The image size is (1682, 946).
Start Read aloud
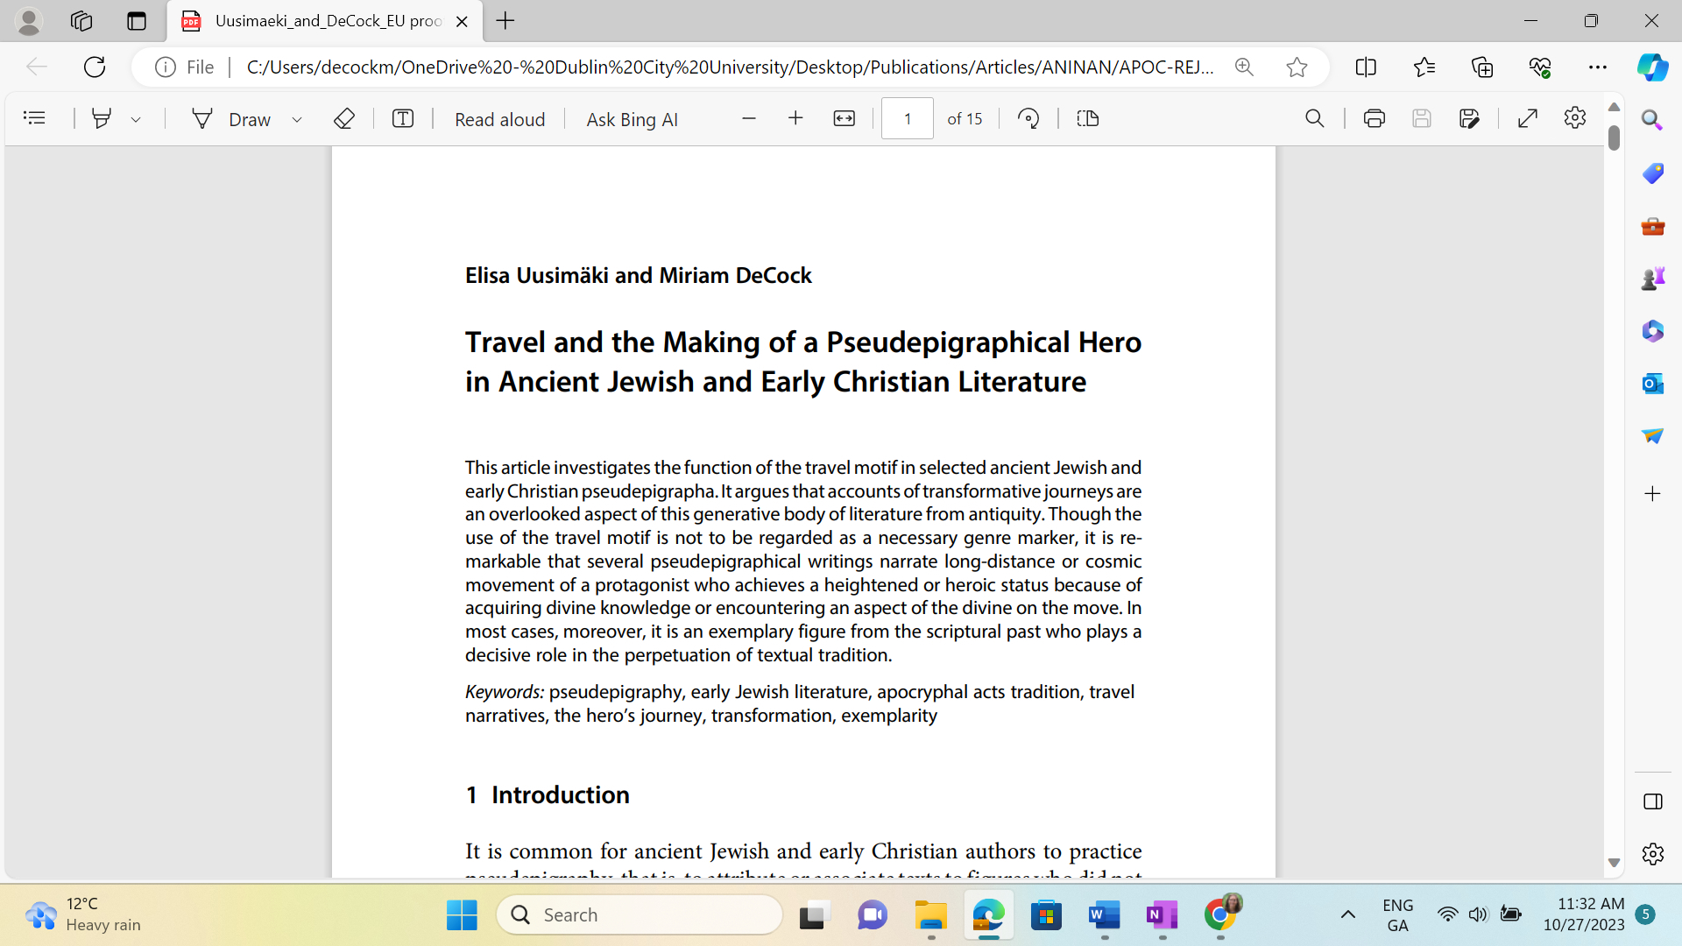[x=499, y=119]
